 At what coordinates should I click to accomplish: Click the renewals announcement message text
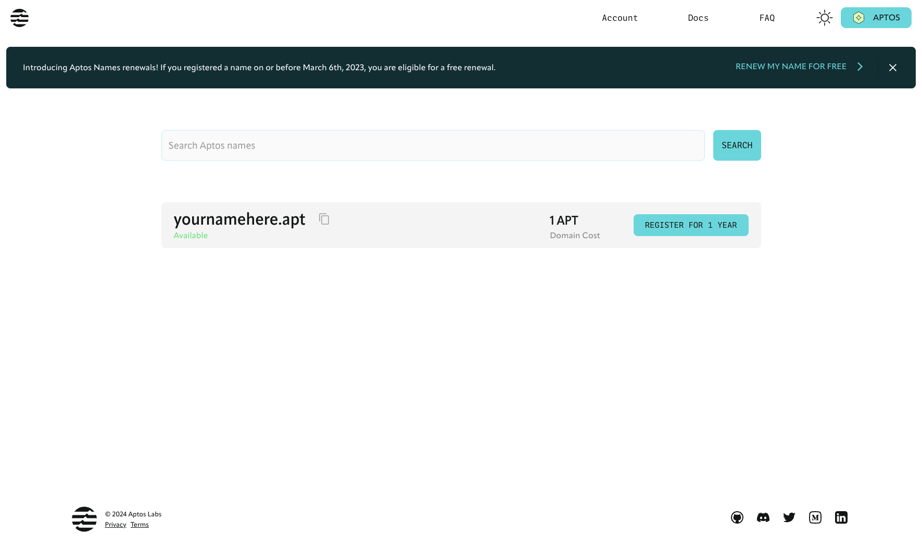259,68
